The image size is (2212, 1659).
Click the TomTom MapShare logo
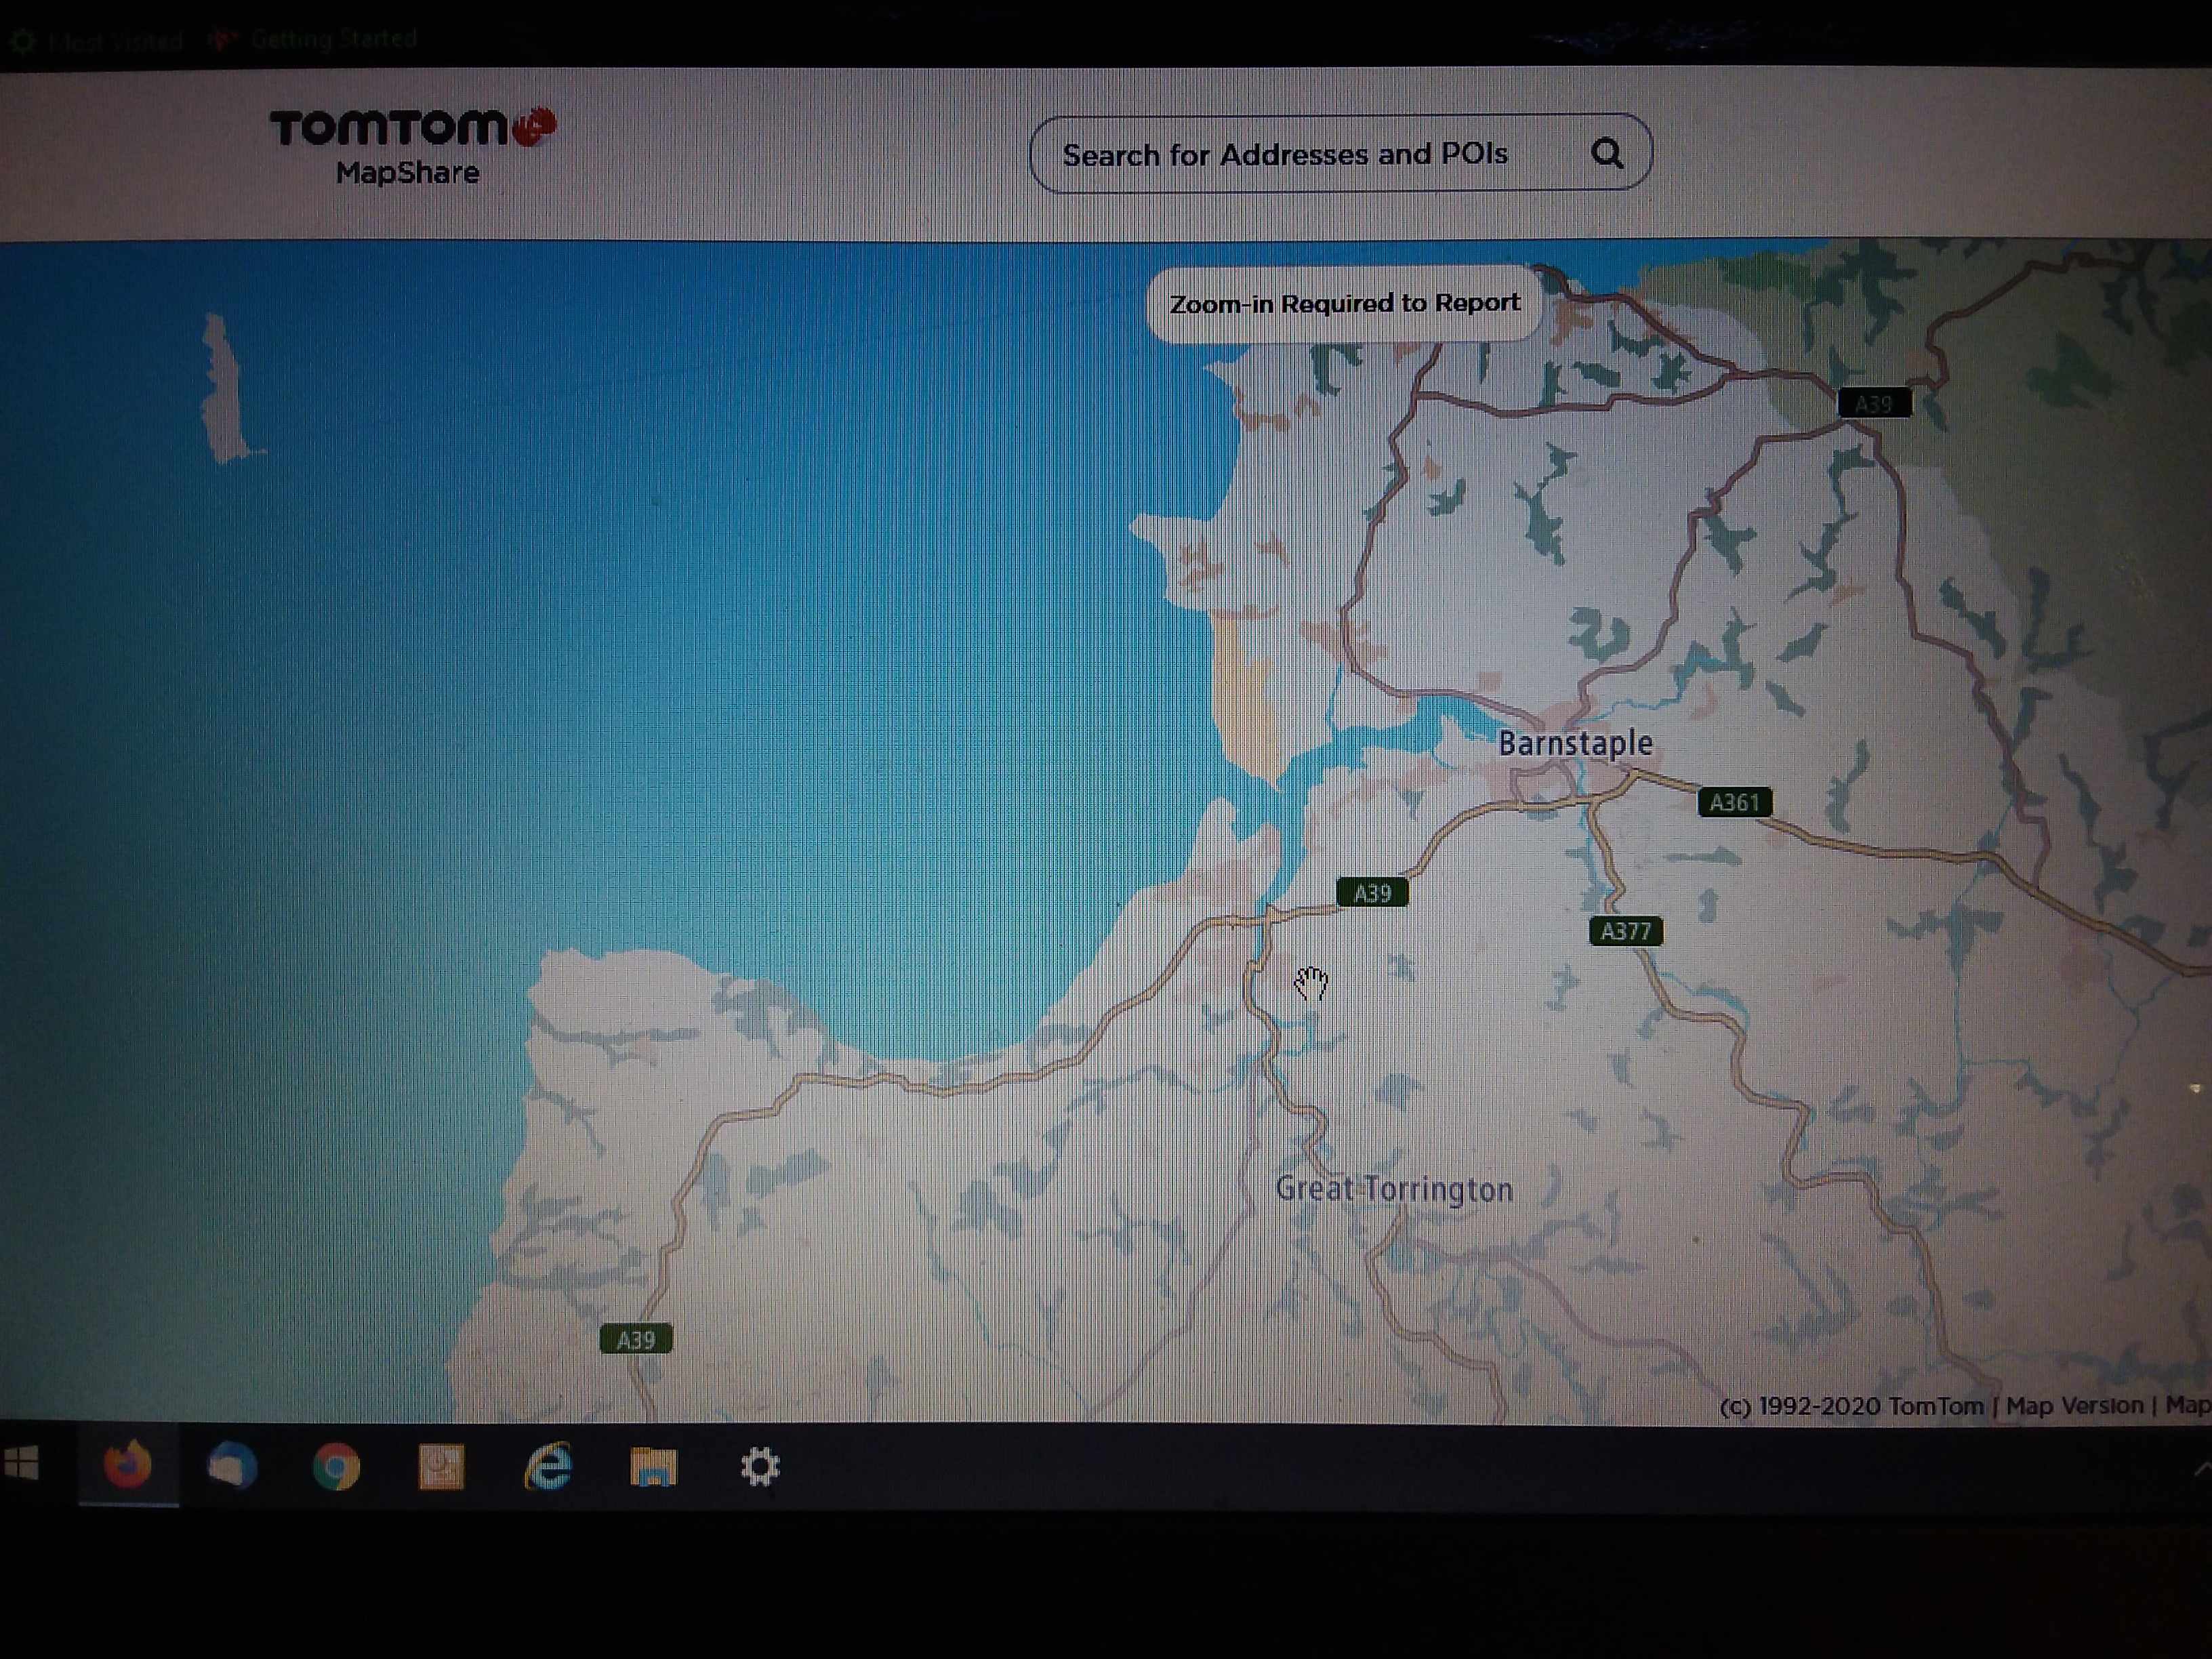point(412,146)
